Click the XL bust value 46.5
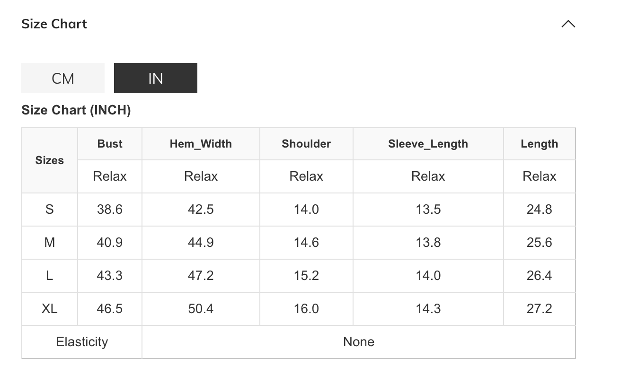 click(x=110, y=309)
